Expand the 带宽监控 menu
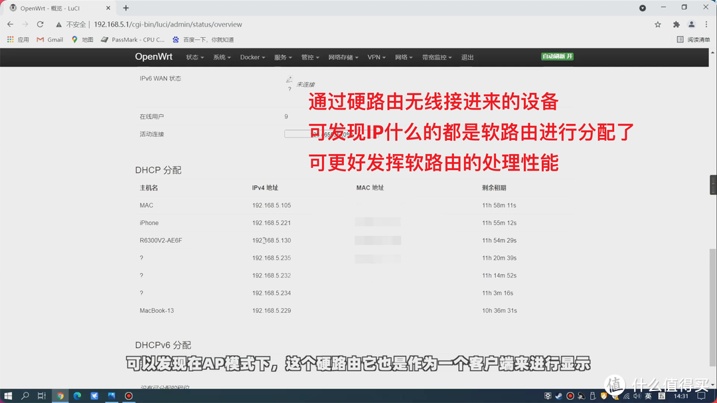Screen dimensions: 717x403 tap(437, 57)
